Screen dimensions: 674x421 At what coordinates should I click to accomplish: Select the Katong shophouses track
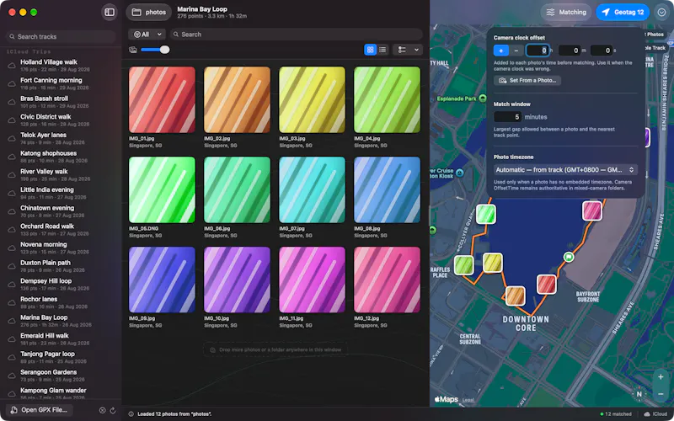(61, 157)
